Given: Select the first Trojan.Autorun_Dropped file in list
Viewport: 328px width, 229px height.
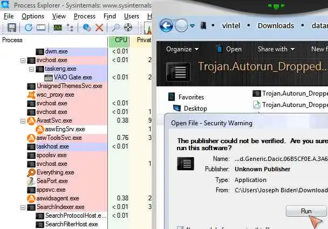Looking at the screenshot, I should coord(290,93).
